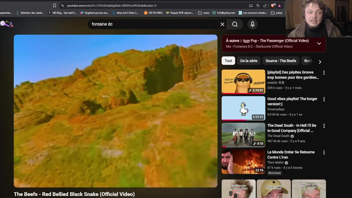Select the 'Source : The Beefs' filter chip

pos(281,61)
